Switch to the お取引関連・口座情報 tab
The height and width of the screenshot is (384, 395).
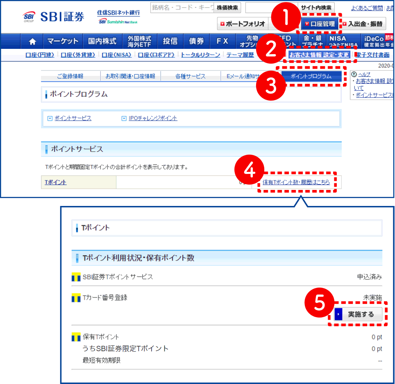(130, 76)
